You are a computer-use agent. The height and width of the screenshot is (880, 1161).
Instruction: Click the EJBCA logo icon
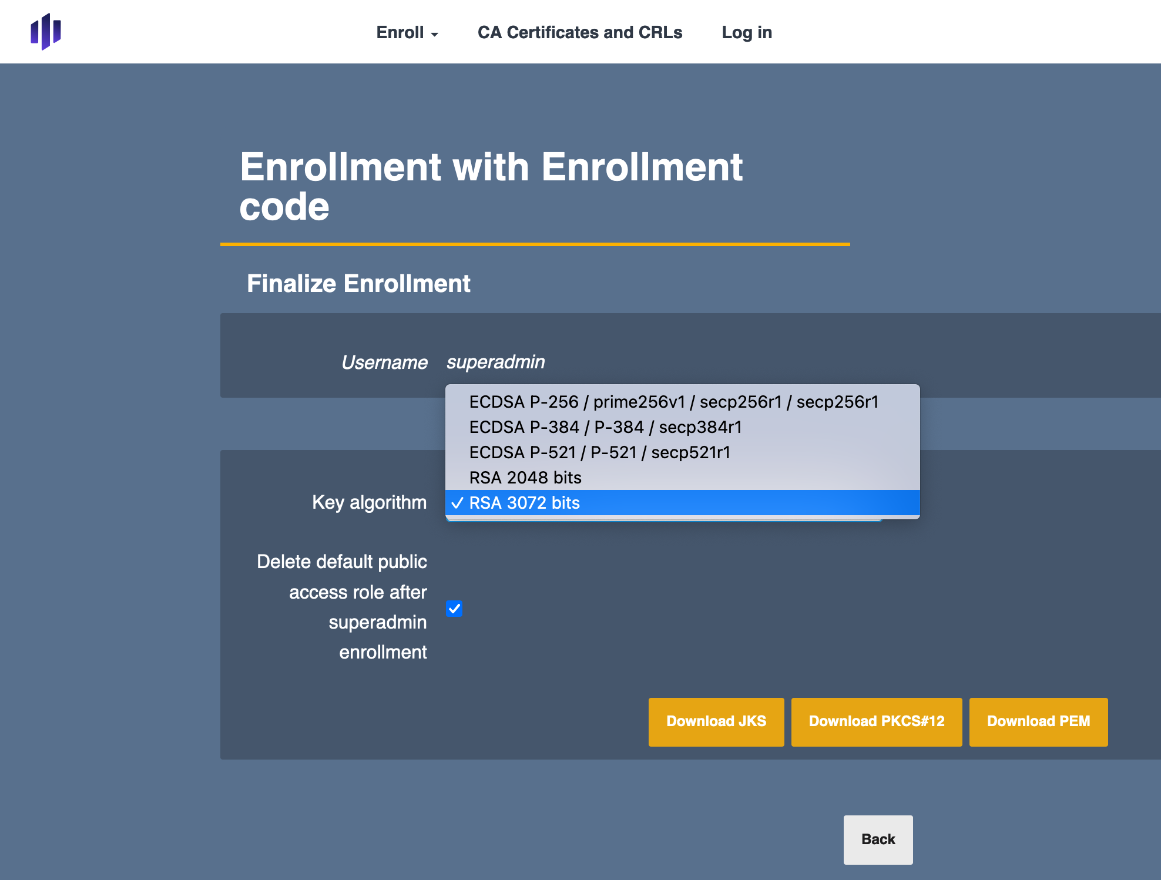[46, 32]
